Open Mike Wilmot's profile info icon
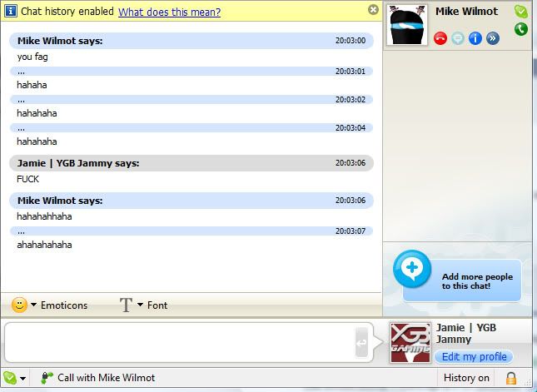 tap(475, 38)
